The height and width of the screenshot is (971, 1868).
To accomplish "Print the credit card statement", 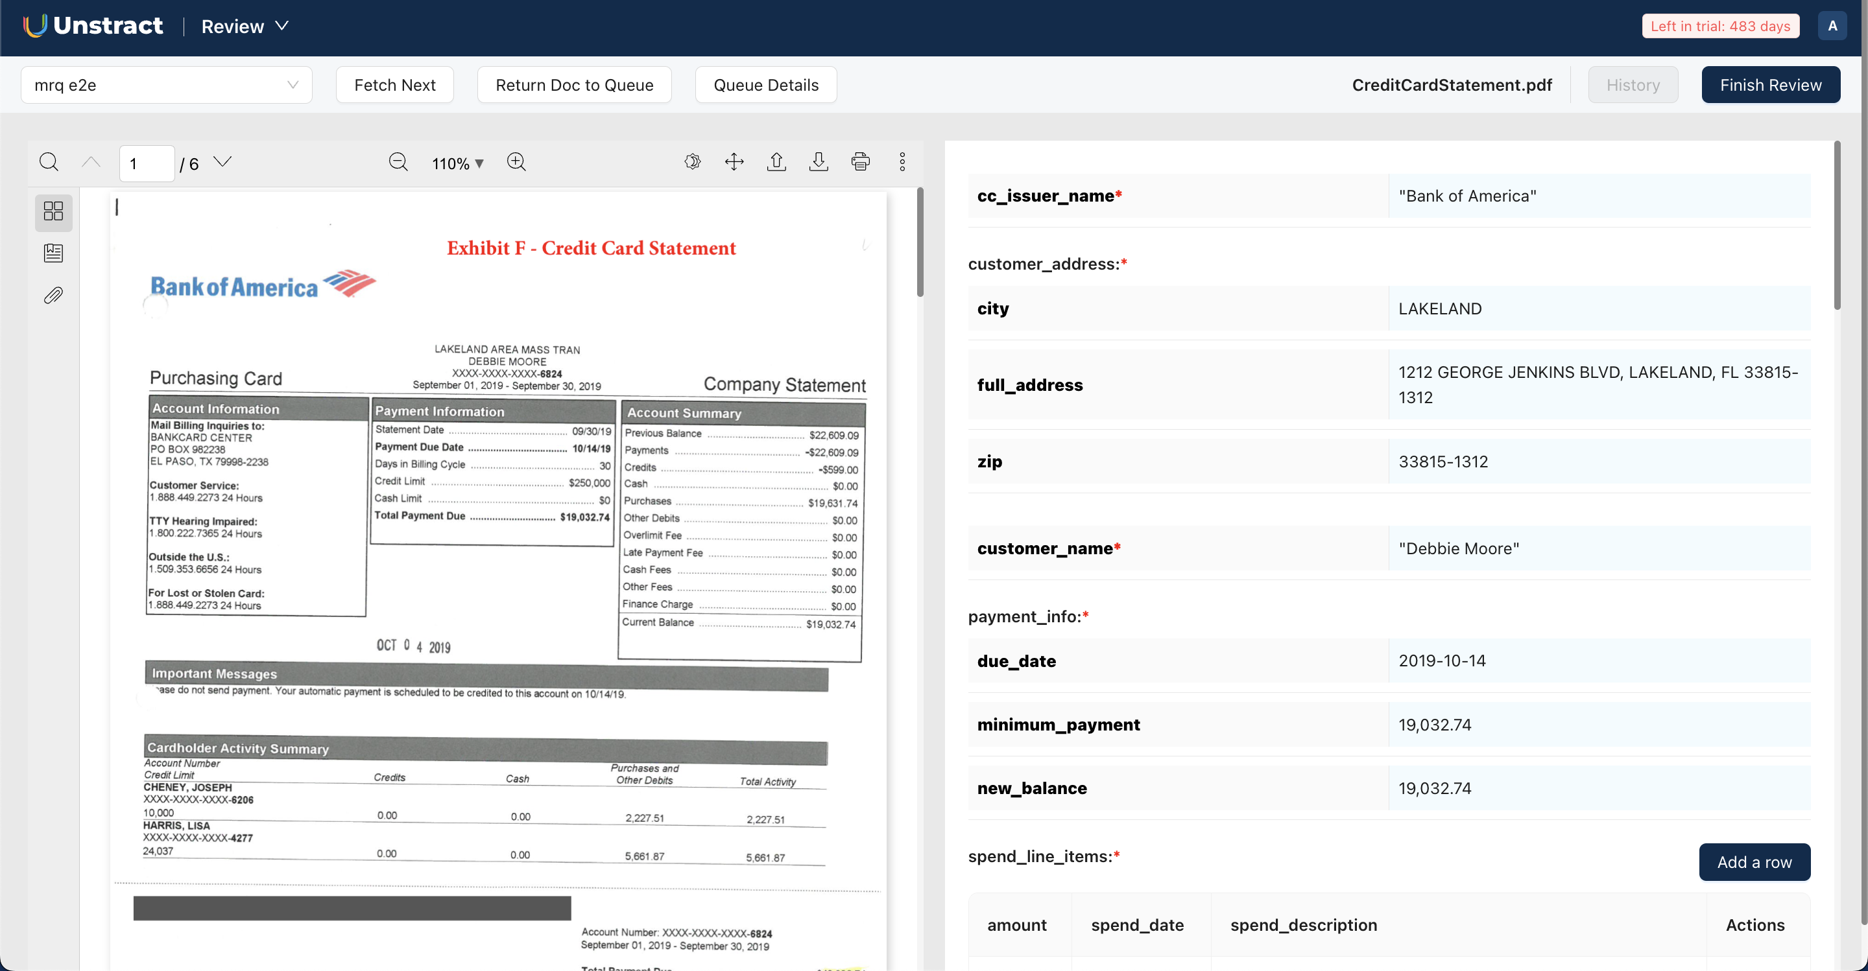I will pyautogui.click(x=860, y=161).
